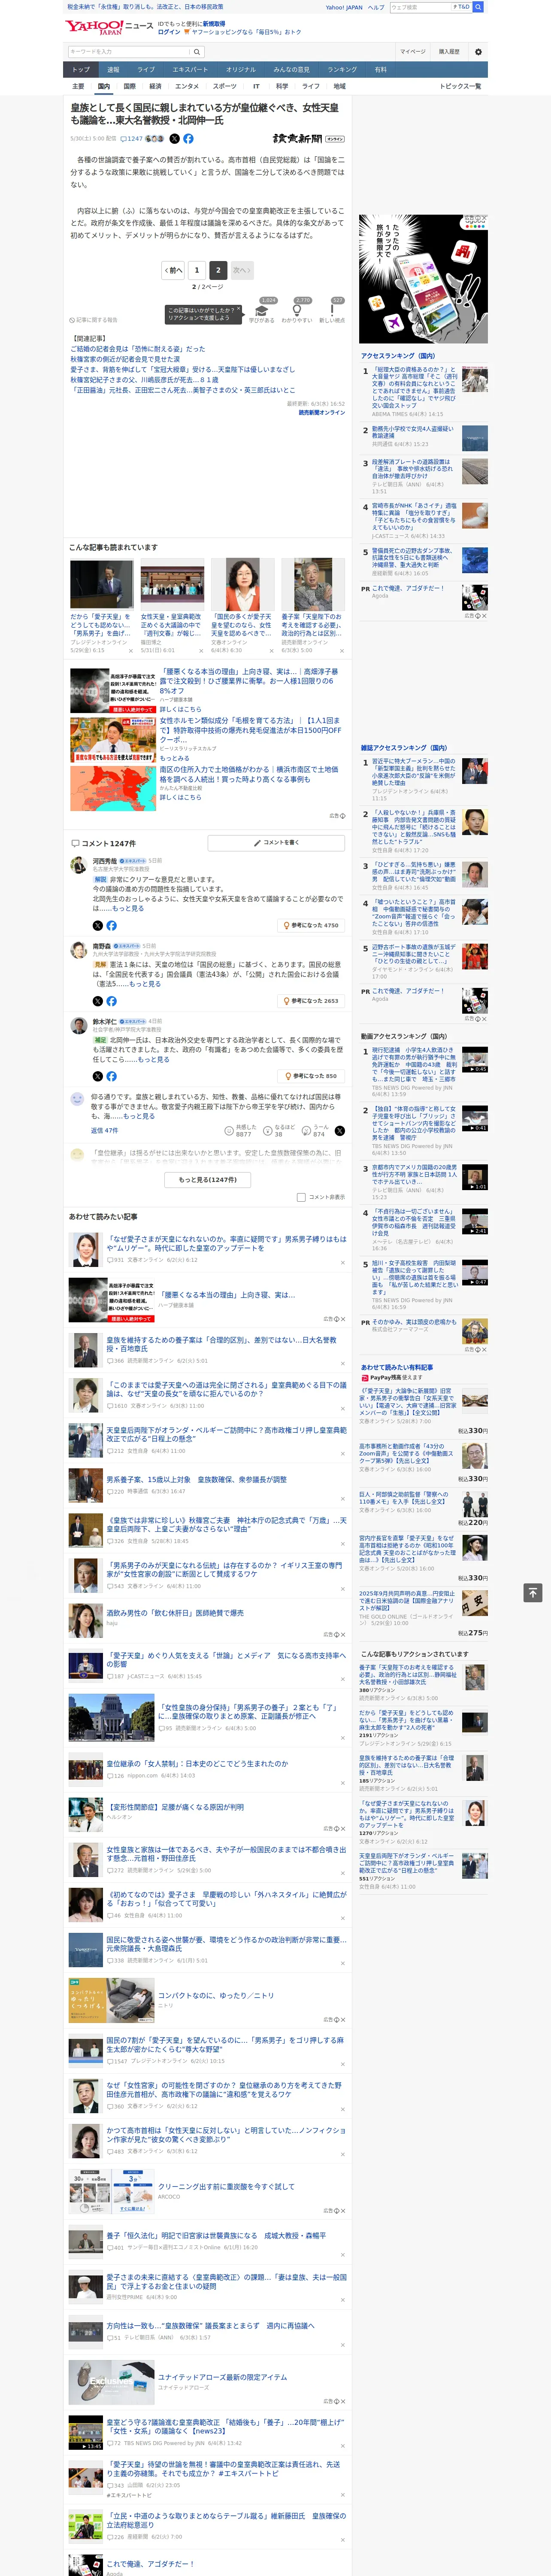
Task: Share the article on X below the headline
Action: pyautogui.click(x=175, y=139)
